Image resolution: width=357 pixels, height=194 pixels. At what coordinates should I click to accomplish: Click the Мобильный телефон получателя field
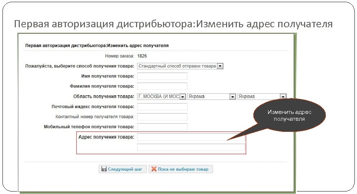point(162,127)
